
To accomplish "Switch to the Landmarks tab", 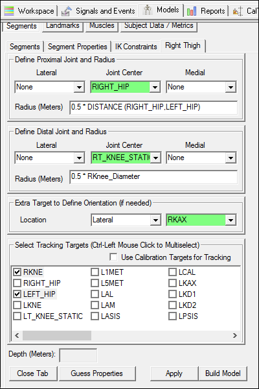I will coord(62,25).
